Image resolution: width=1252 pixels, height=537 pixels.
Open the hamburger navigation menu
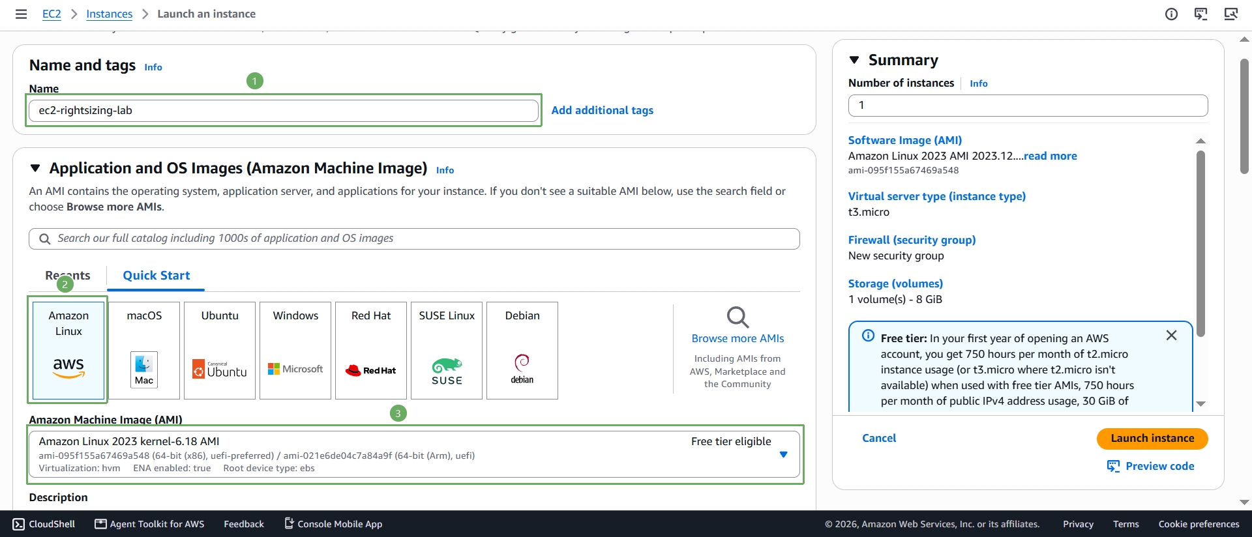point(21,14)
